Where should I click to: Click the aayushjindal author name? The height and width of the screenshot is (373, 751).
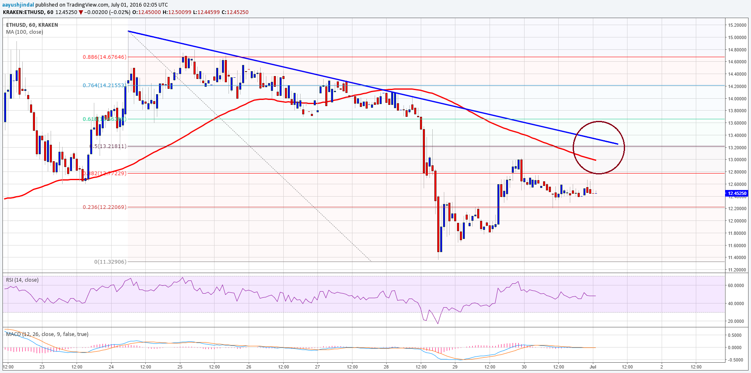coord(18,5)
